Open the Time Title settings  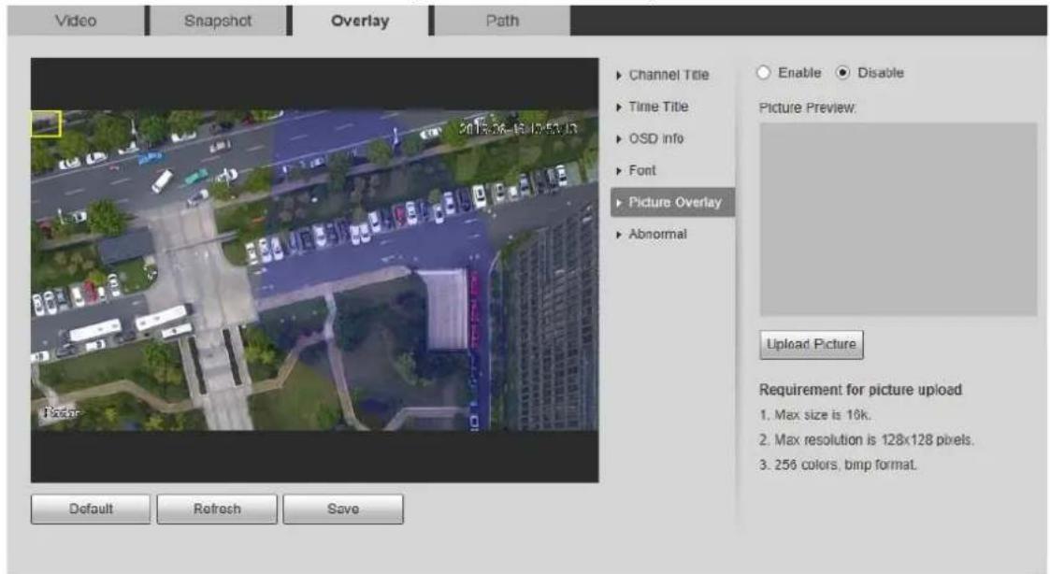tap(658, 107)
